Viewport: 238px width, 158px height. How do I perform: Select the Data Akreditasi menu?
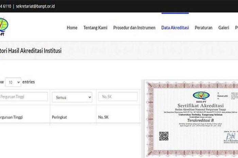coord(175,28)
